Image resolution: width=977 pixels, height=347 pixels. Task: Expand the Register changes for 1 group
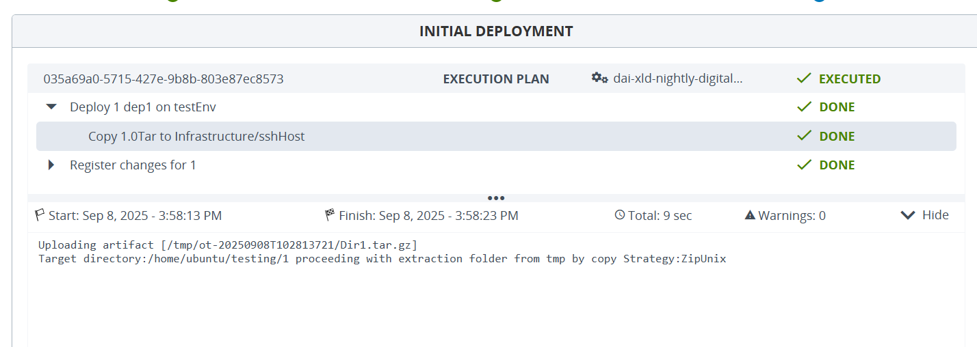tap(51, 165)
